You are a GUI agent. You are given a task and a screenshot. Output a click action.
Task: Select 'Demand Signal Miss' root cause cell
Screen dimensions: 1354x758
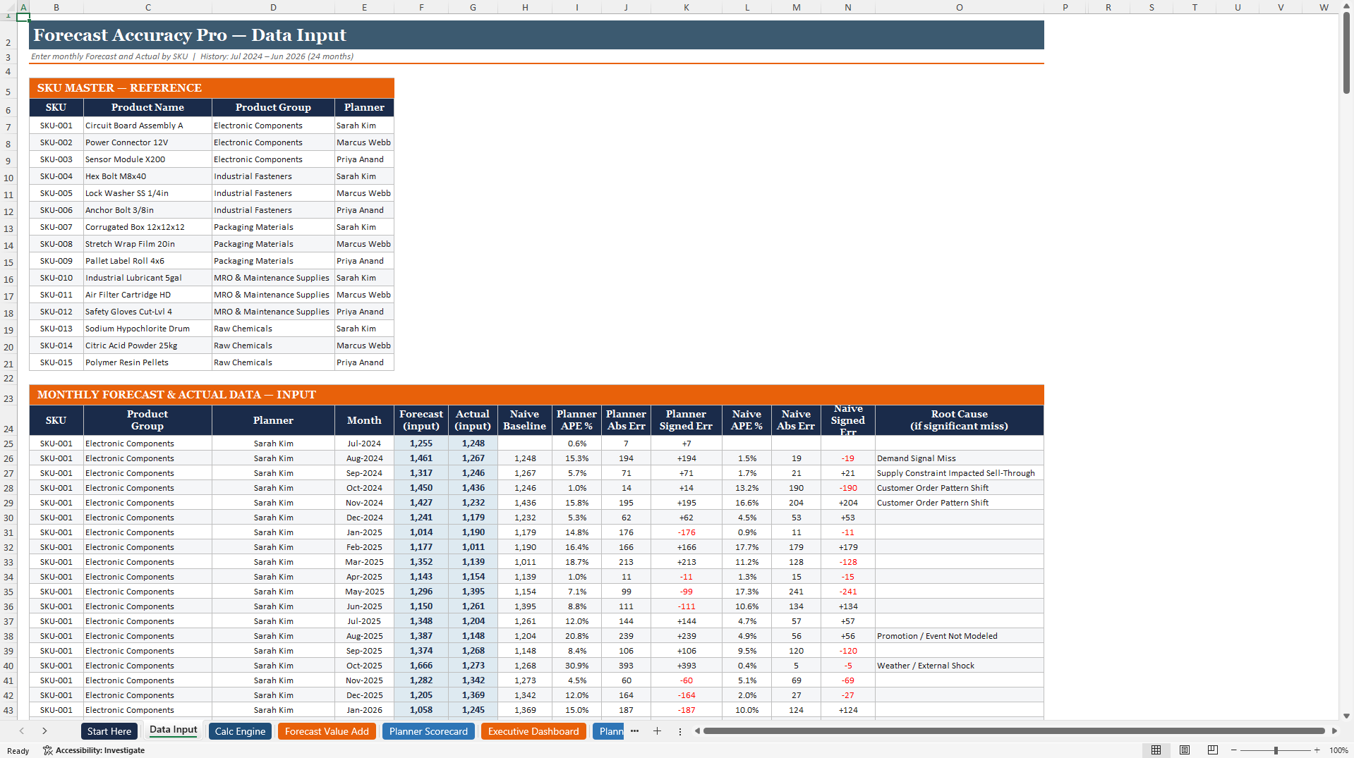pos(959,458)
